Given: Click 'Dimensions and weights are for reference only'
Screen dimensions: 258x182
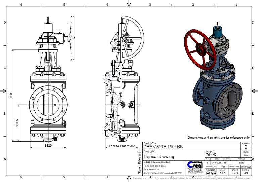Looking at the screenshot, I should [218, 138].
